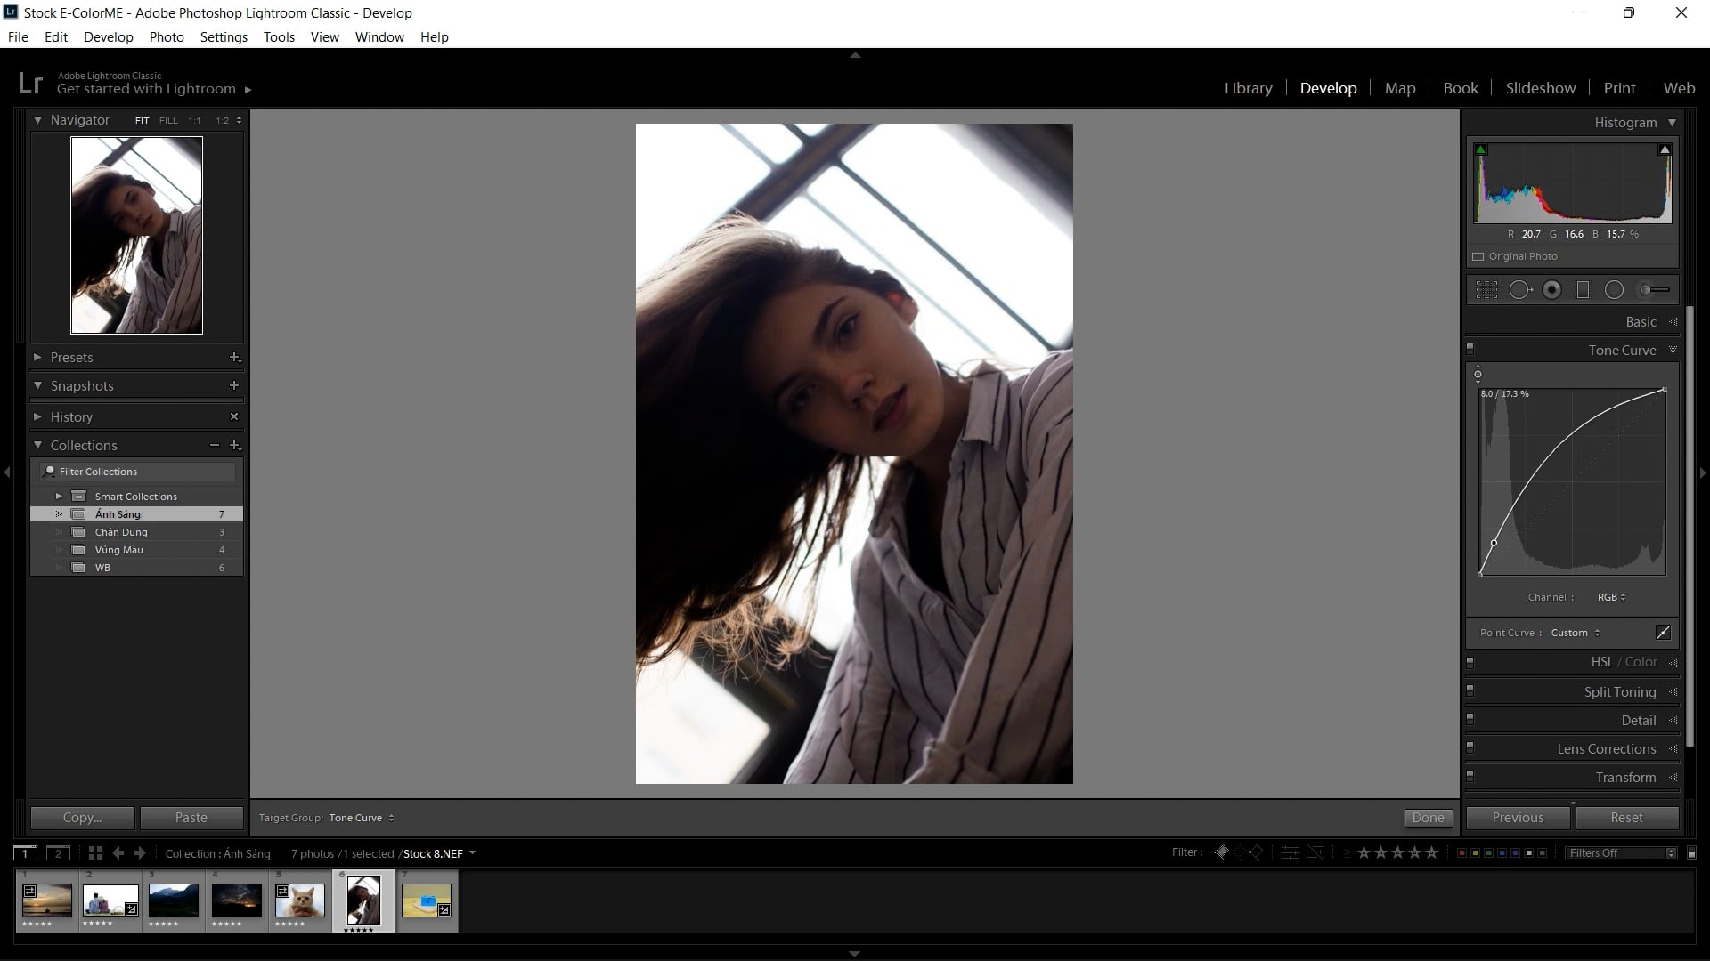Click the edit Point Curve icon
Image resolution: width=1710 pixels, height=961 pixels.
(1663, 633)
